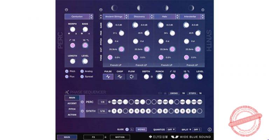Click the small icon under MORPH knob
269x140 pixels.
[69, 34]
